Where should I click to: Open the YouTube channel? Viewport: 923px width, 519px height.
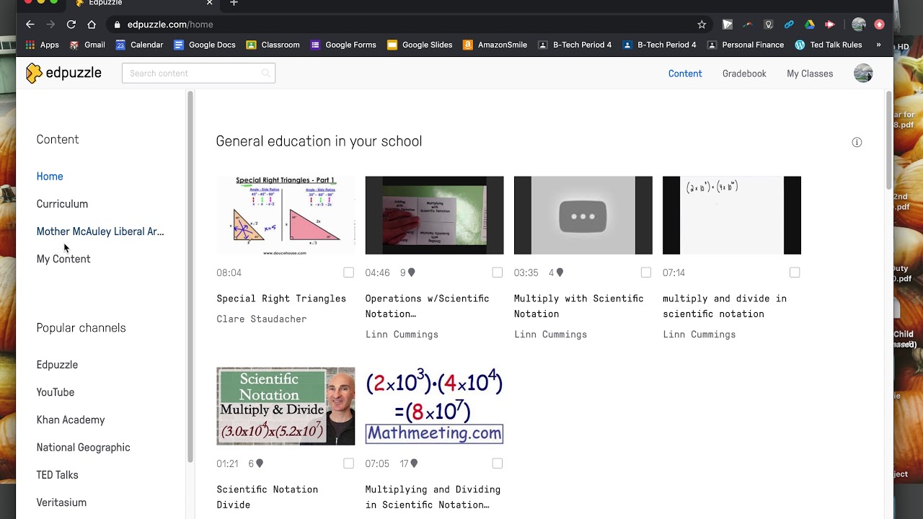(x=56, y=392)
